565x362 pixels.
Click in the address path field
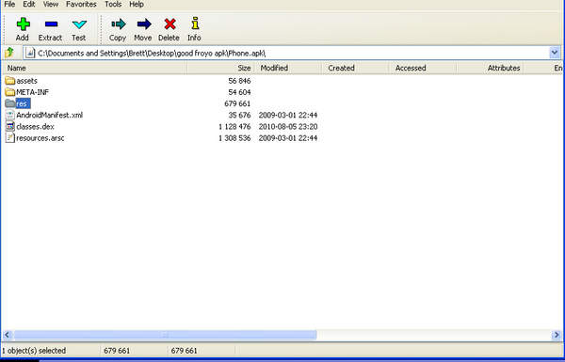[x=286, y=53]
